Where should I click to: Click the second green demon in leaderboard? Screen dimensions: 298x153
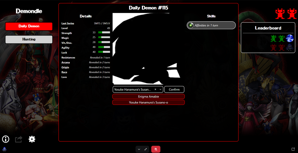[x=281, y=38]
